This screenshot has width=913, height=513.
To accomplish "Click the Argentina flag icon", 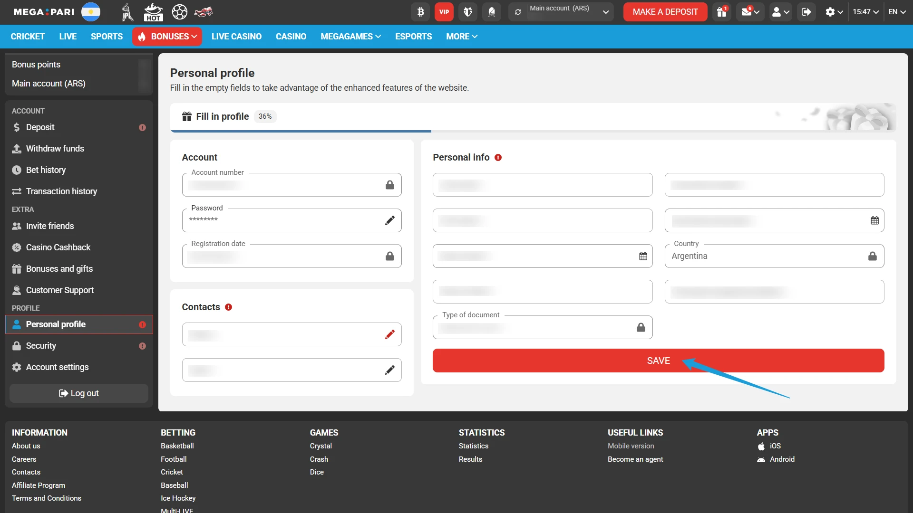I will pyautogui.click(x=91, y=12).
